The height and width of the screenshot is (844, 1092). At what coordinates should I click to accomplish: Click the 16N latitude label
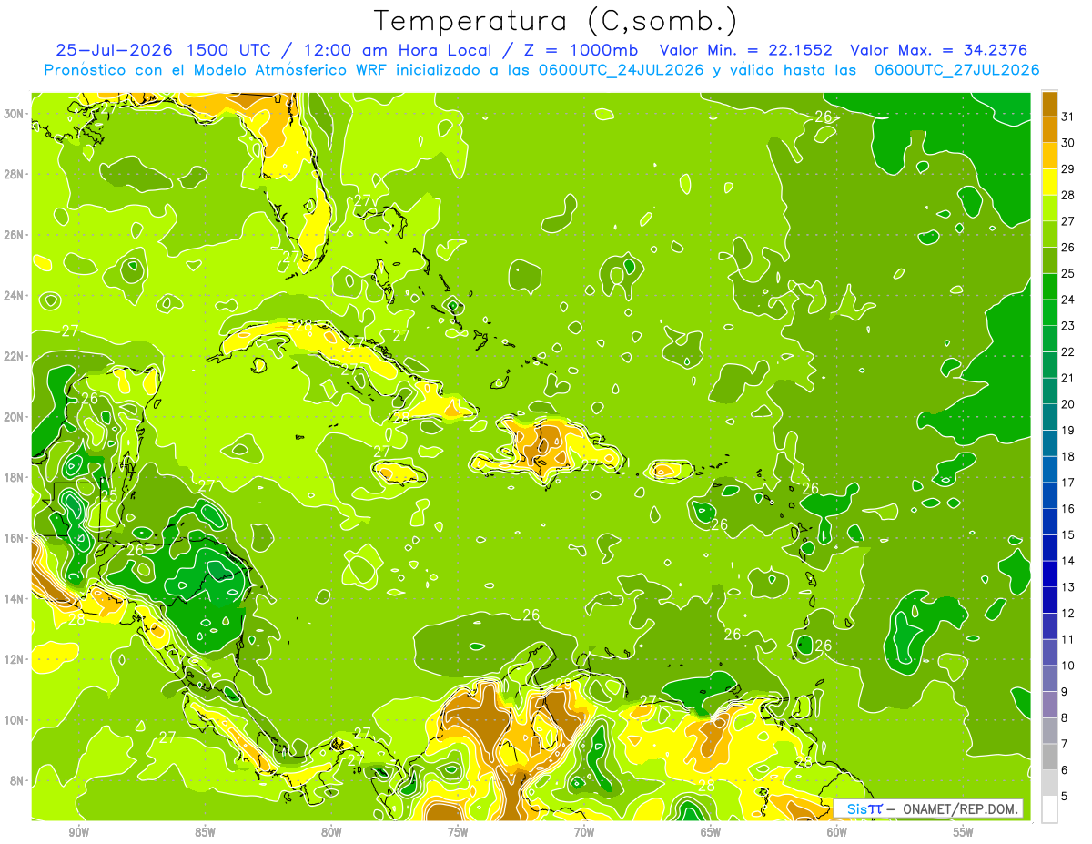click(15, 537)
